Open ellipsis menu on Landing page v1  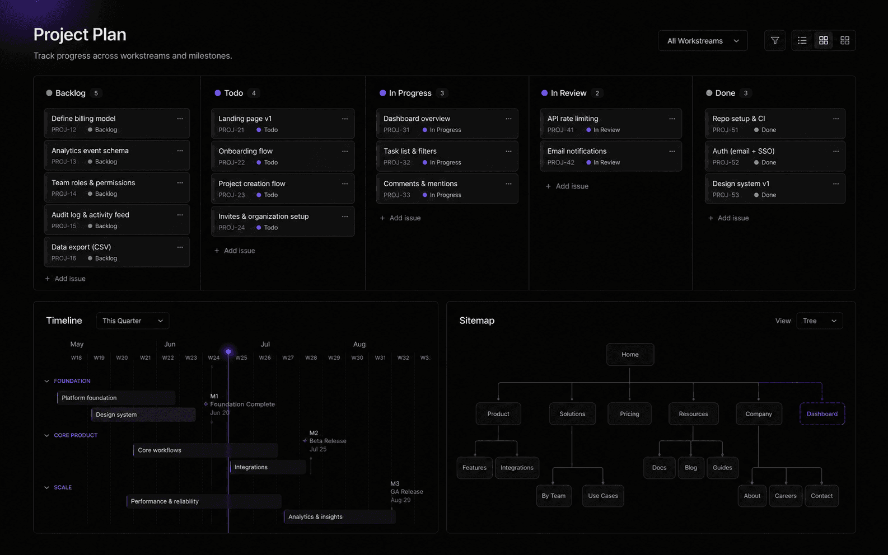(345, 119)
